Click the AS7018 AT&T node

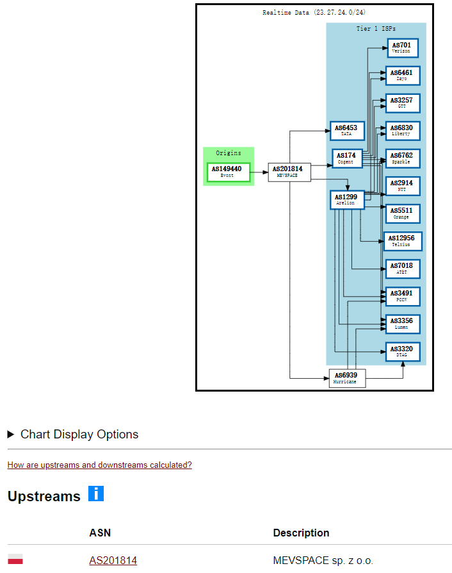pyautogui.click(x=403, y=269)
